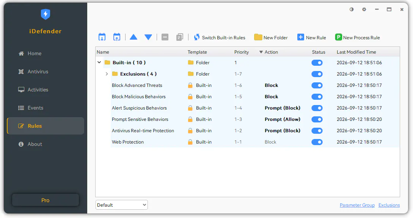The image size is (413, 218).
Task: Toggle the light/dark theme icon
Action: click(351, 9)
